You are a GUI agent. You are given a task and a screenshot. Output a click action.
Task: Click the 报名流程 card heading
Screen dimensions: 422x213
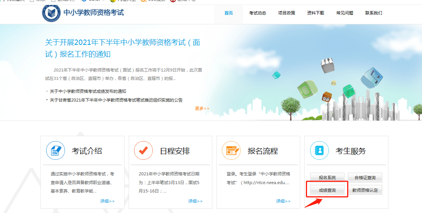[263, 151]
